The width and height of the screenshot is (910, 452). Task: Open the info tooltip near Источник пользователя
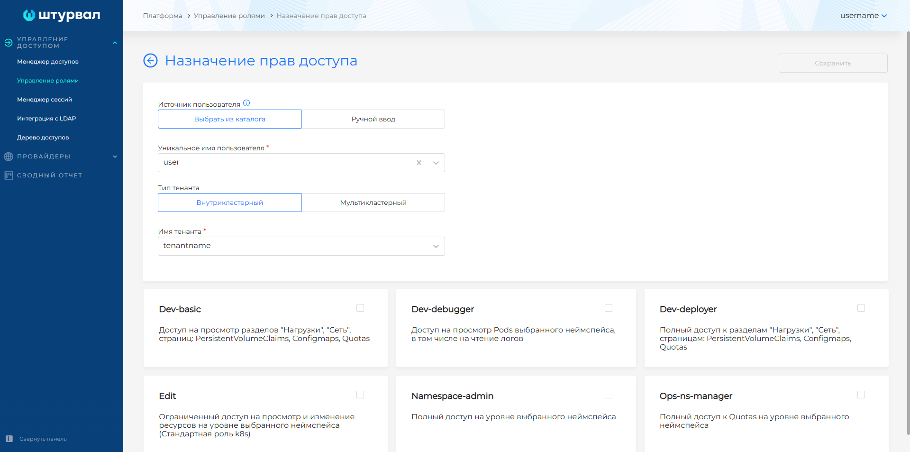246,102
